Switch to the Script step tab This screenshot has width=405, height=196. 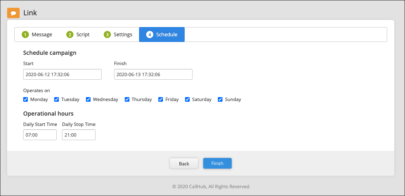point(78,35)
